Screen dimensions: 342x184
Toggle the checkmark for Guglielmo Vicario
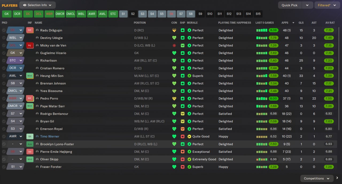pos(4,53)
